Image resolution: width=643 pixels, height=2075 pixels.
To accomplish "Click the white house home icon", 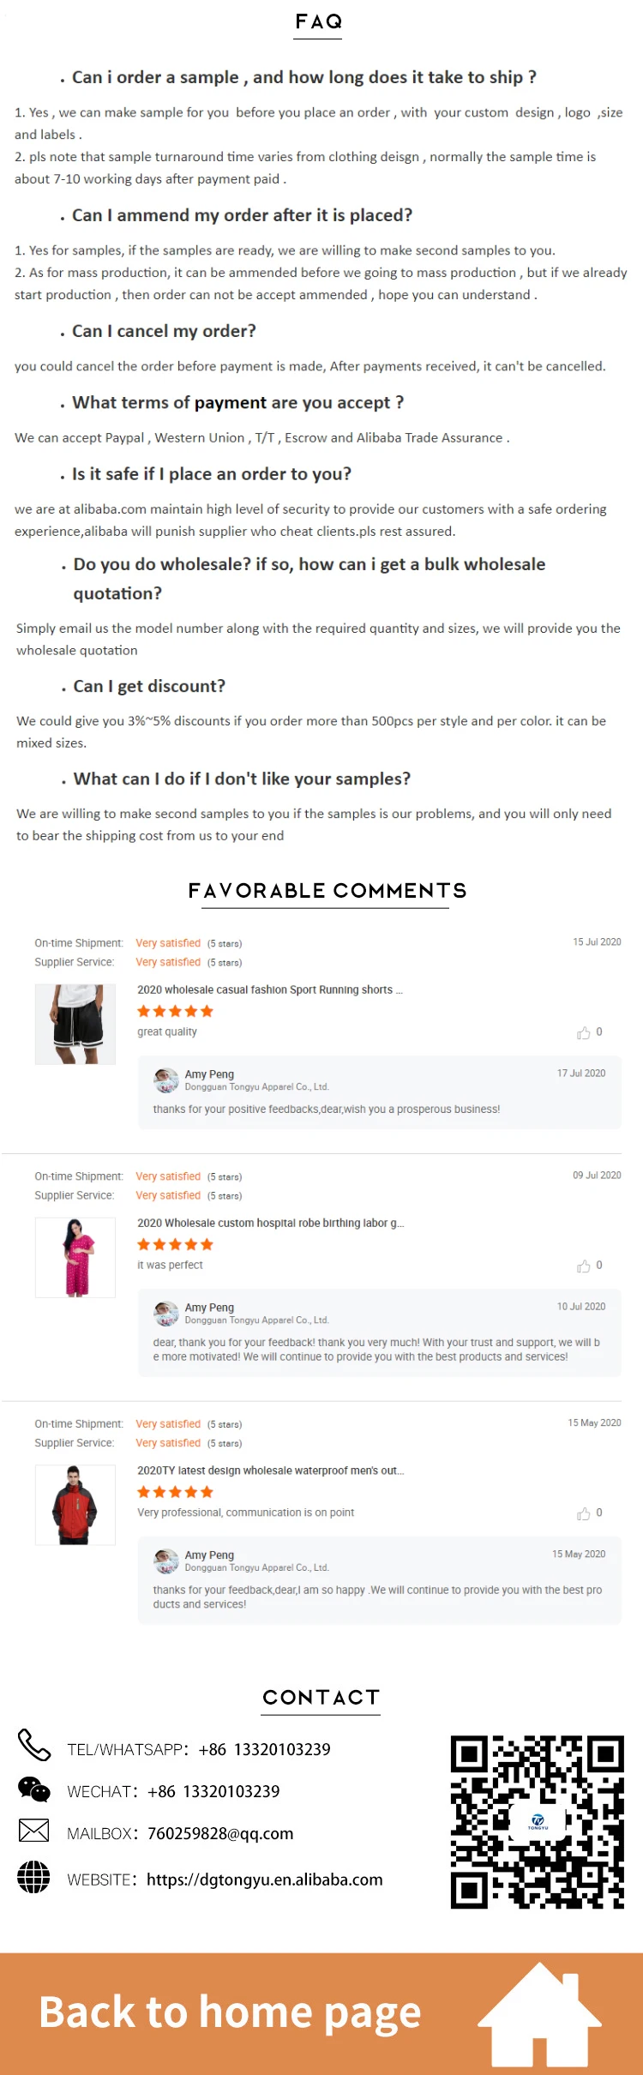I will (x=540, y=2015).
